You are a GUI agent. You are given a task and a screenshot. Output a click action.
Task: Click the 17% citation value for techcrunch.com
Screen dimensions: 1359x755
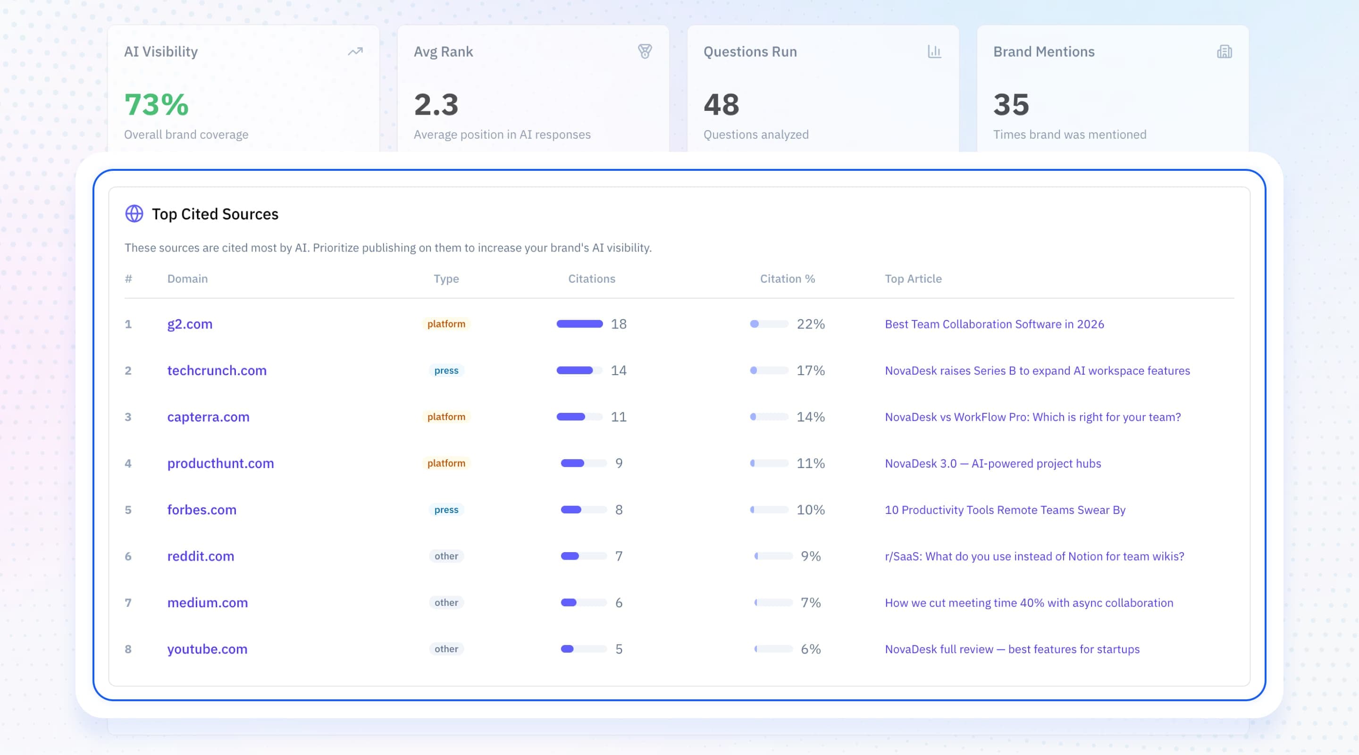(x=811, y=370)
